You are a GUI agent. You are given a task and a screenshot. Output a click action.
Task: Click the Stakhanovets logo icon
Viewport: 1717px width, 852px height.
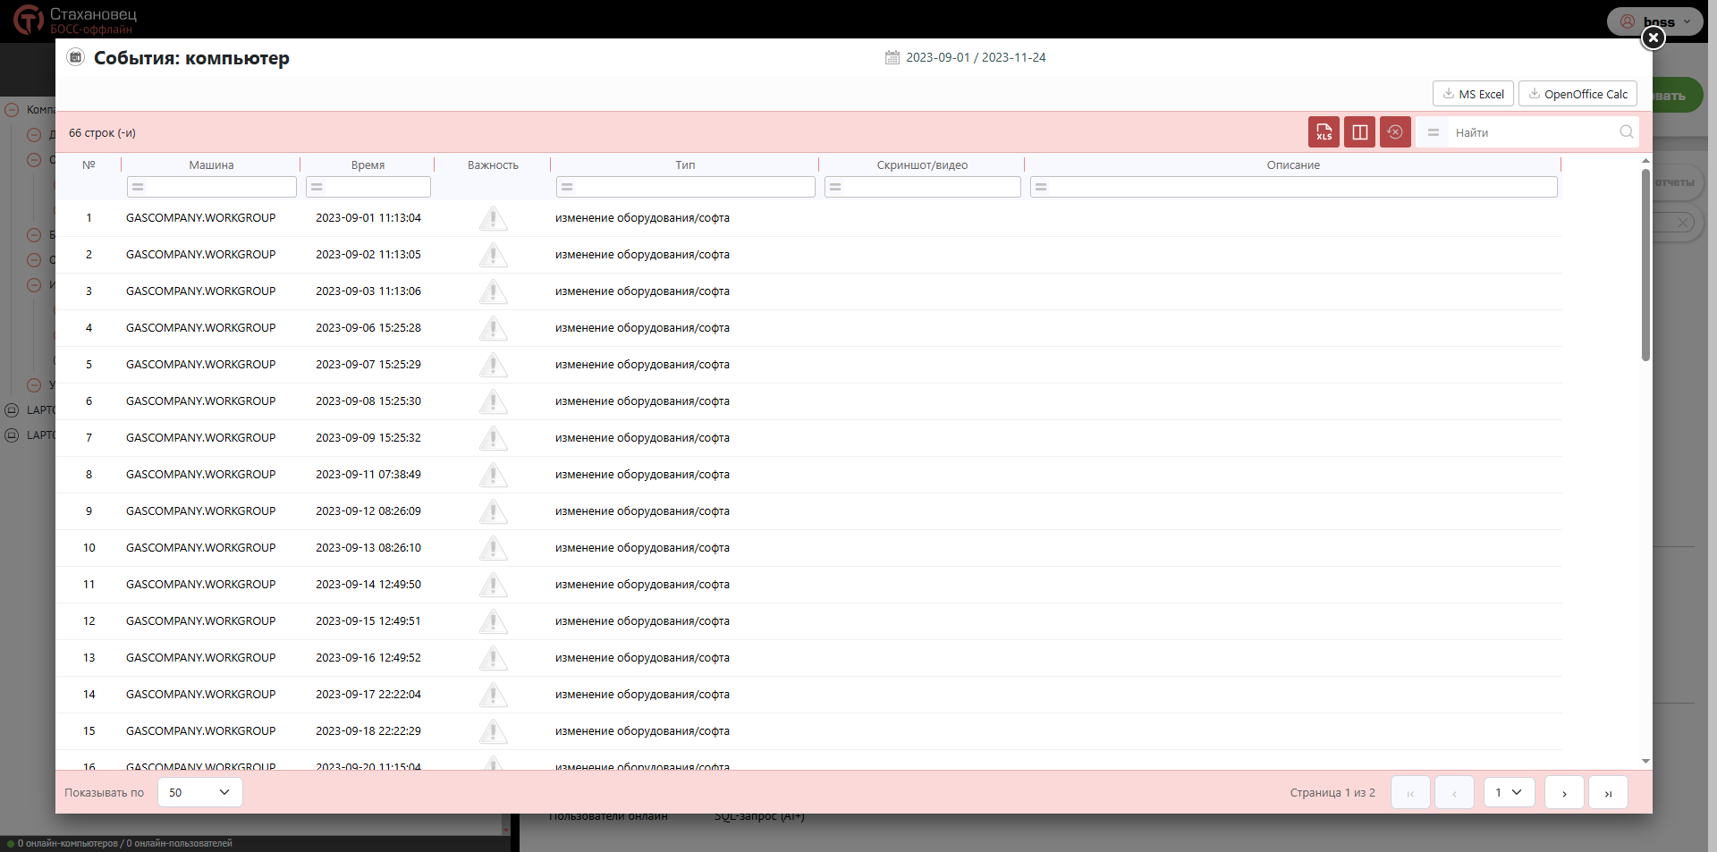[x=28, y=19]
